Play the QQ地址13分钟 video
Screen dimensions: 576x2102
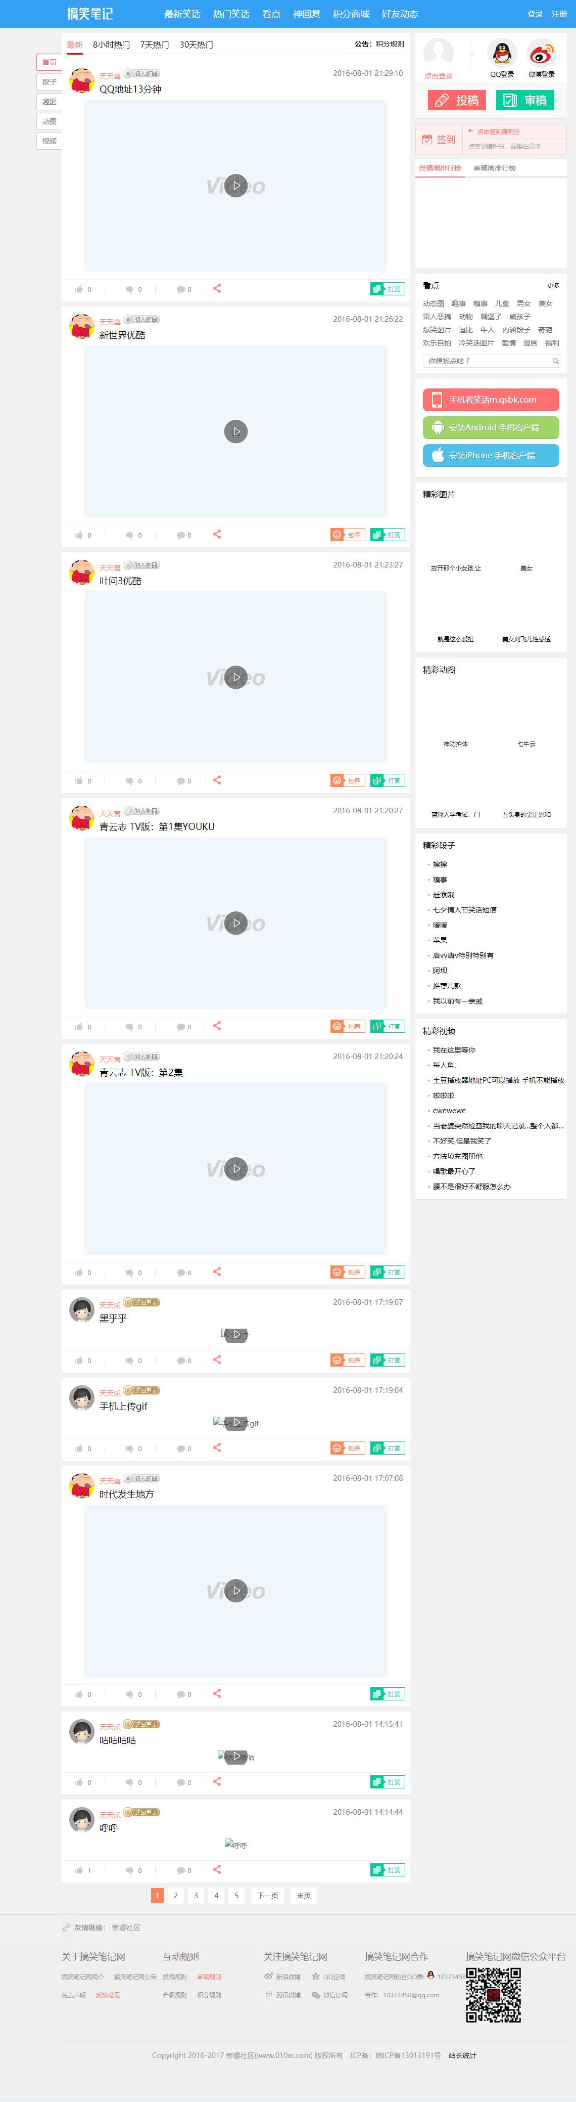(235, 186)
